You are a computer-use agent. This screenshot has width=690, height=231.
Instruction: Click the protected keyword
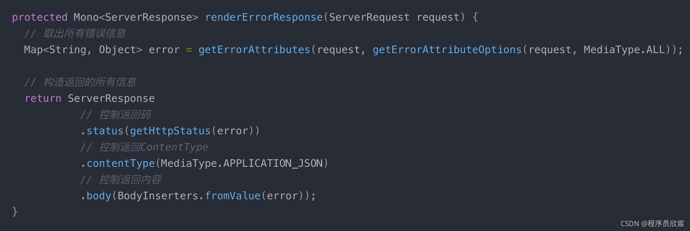click(x=39, y=17)
